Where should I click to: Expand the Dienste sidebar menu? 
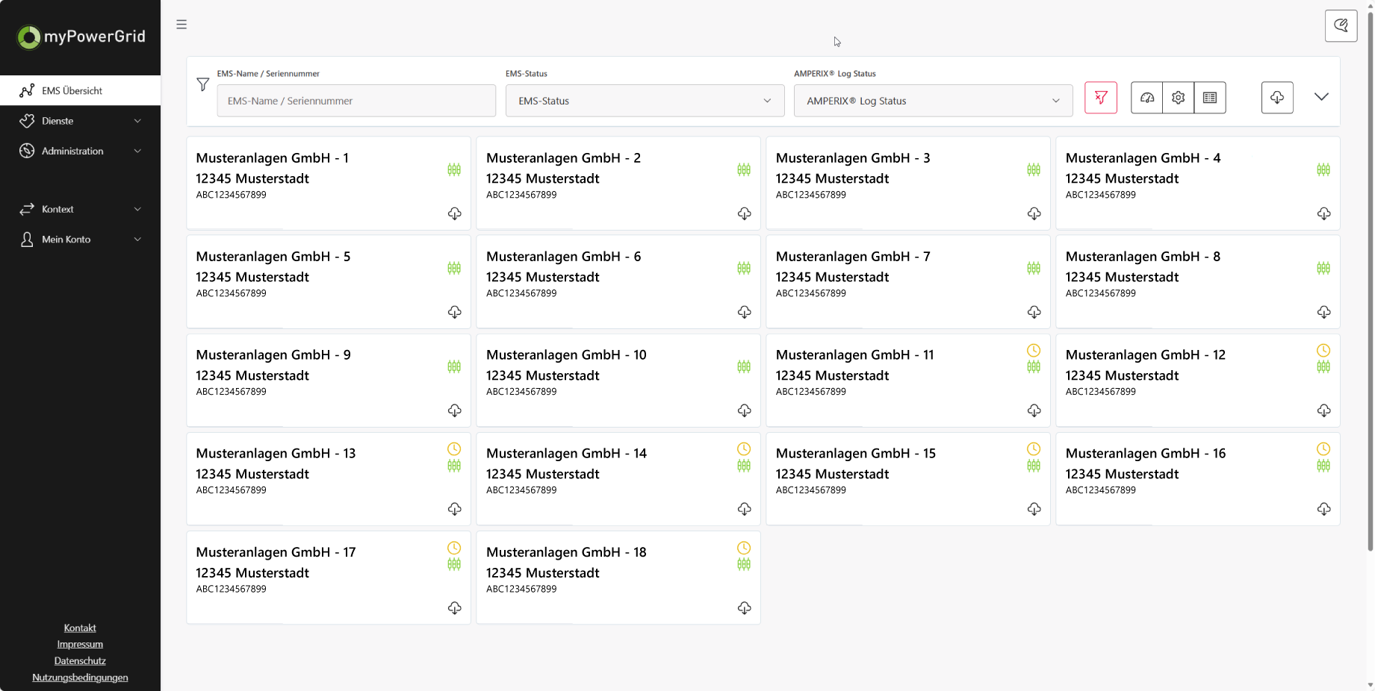point(80,121)
